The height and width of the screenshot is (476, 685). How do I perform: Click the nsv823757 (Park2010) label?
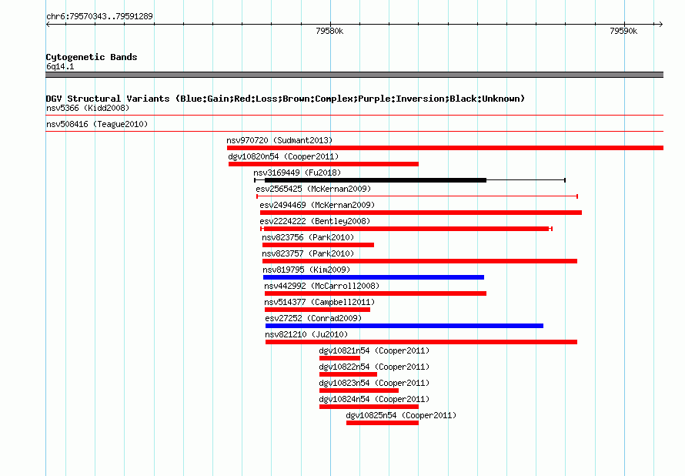tap(308, 253)
